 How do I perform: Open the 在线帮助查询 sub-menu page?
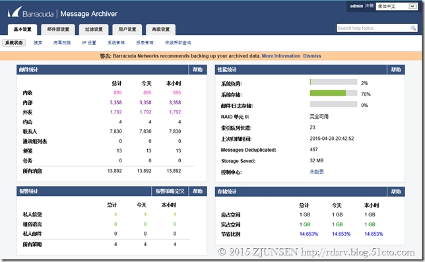(x=178, y=43)
